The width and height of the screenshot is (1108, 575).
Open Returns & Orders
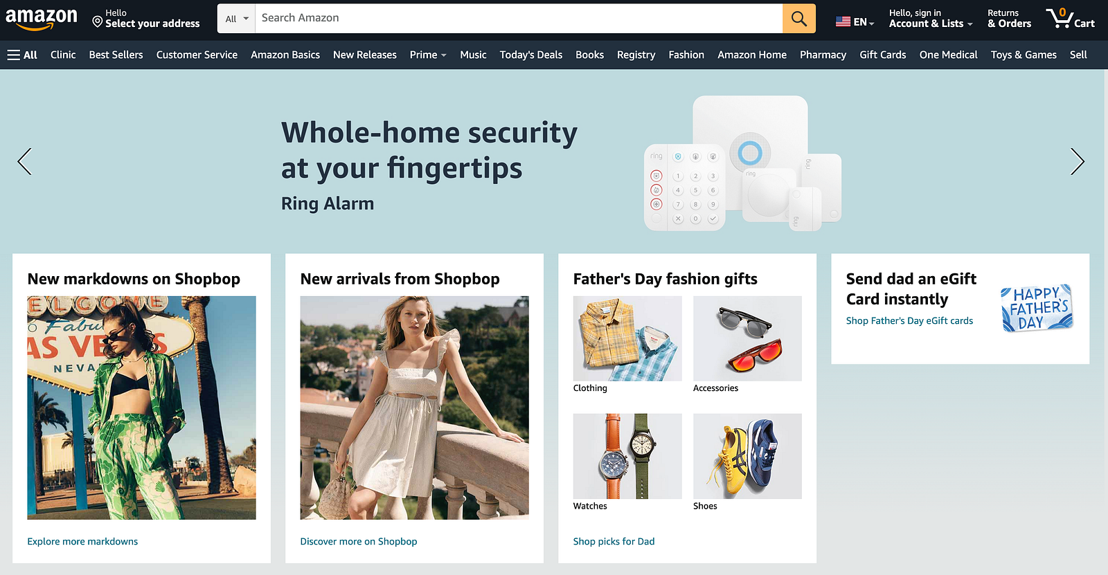[1009, 19]
